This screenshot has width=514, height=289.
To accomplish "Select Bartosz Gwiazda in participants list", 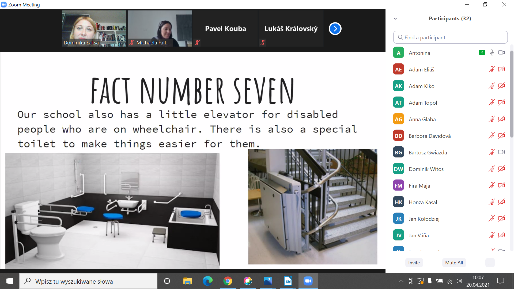I will (450, 152).
